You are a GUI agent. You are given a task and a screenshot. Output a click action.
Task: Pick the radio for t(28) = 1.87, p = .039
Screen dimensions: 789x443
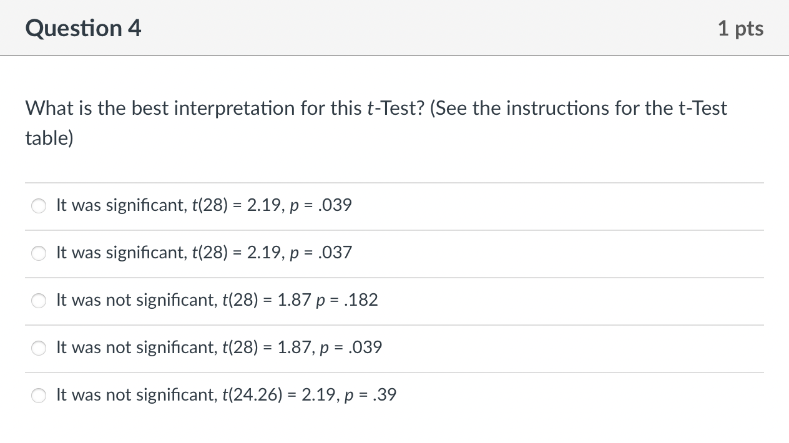39,348
